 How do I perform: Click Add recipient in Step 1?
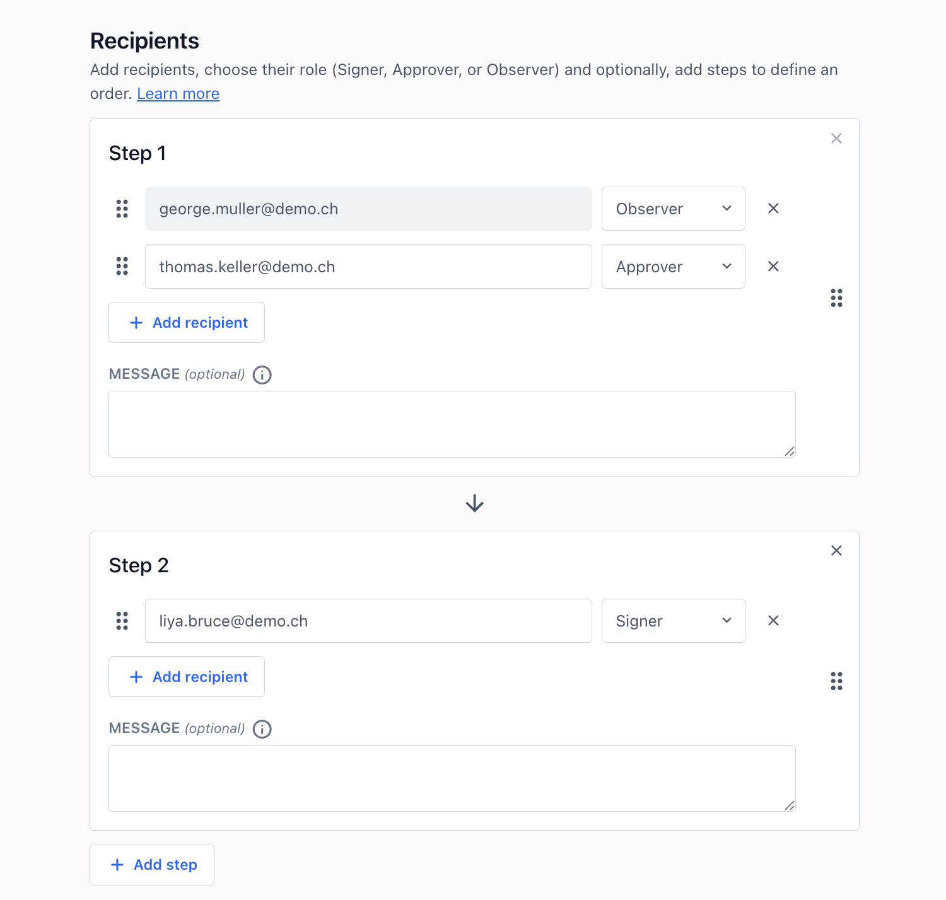click(187, 323)
